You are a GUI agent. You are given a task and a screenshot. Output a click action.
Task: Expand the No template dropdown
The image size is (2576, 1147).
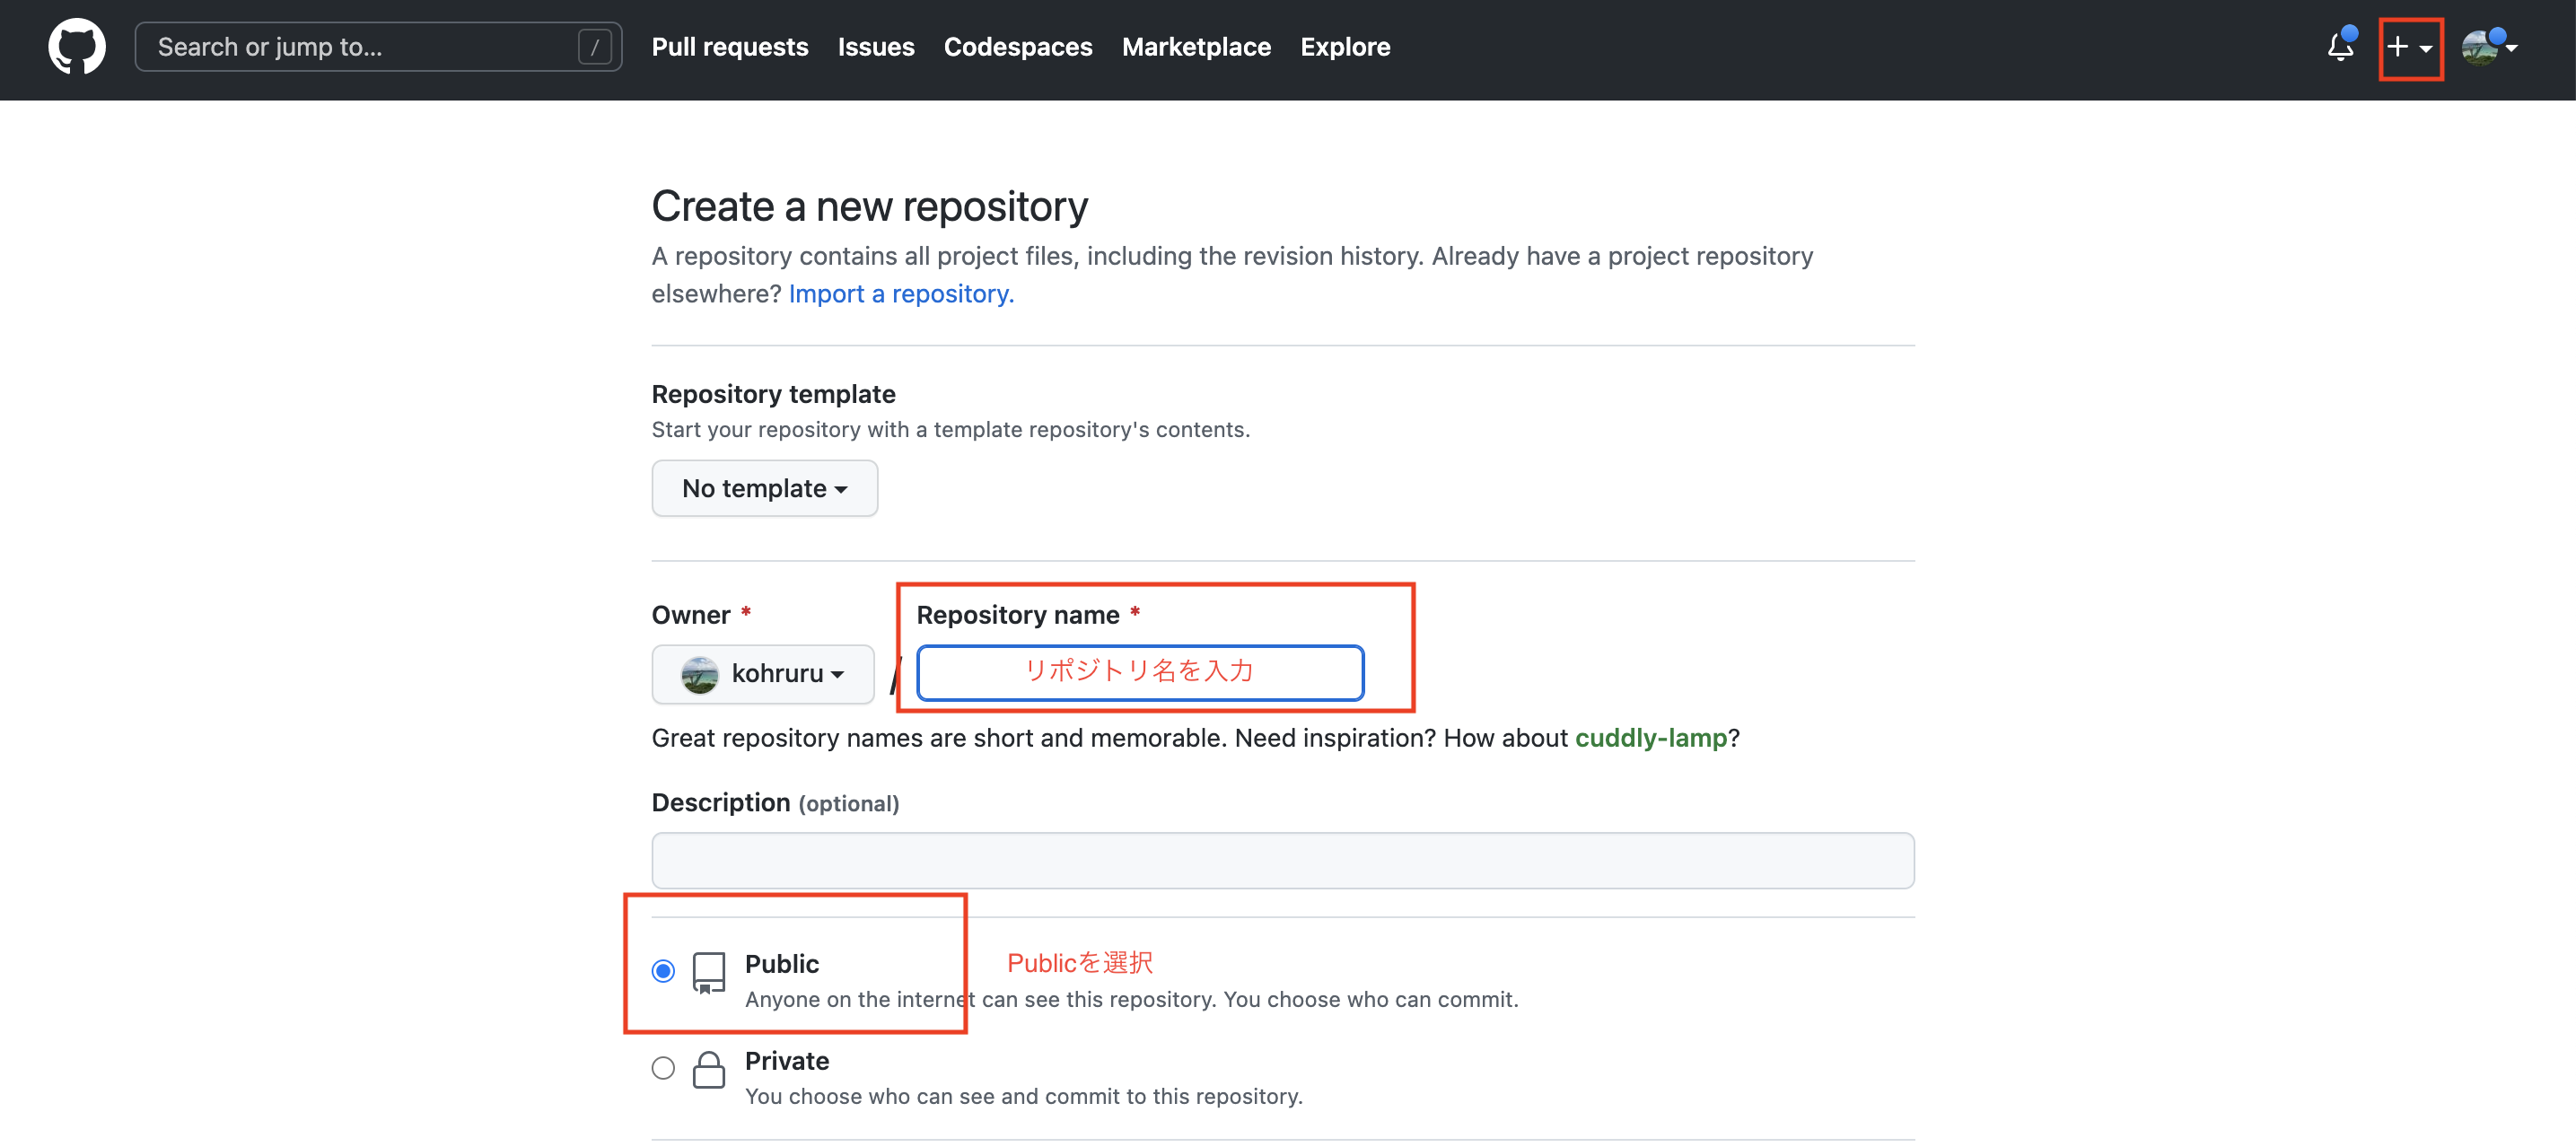click(x=764, y=488)
